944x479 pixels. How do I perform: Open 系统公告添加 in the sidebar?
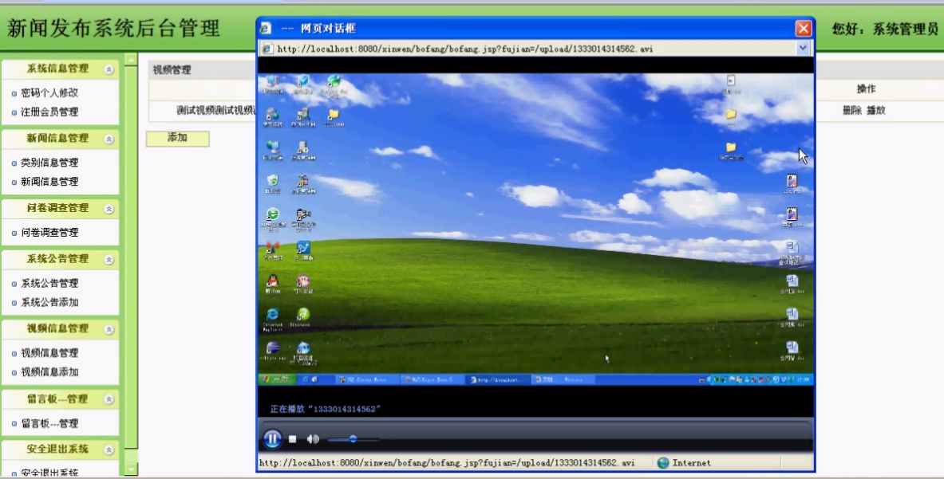[x=49, y=302]
